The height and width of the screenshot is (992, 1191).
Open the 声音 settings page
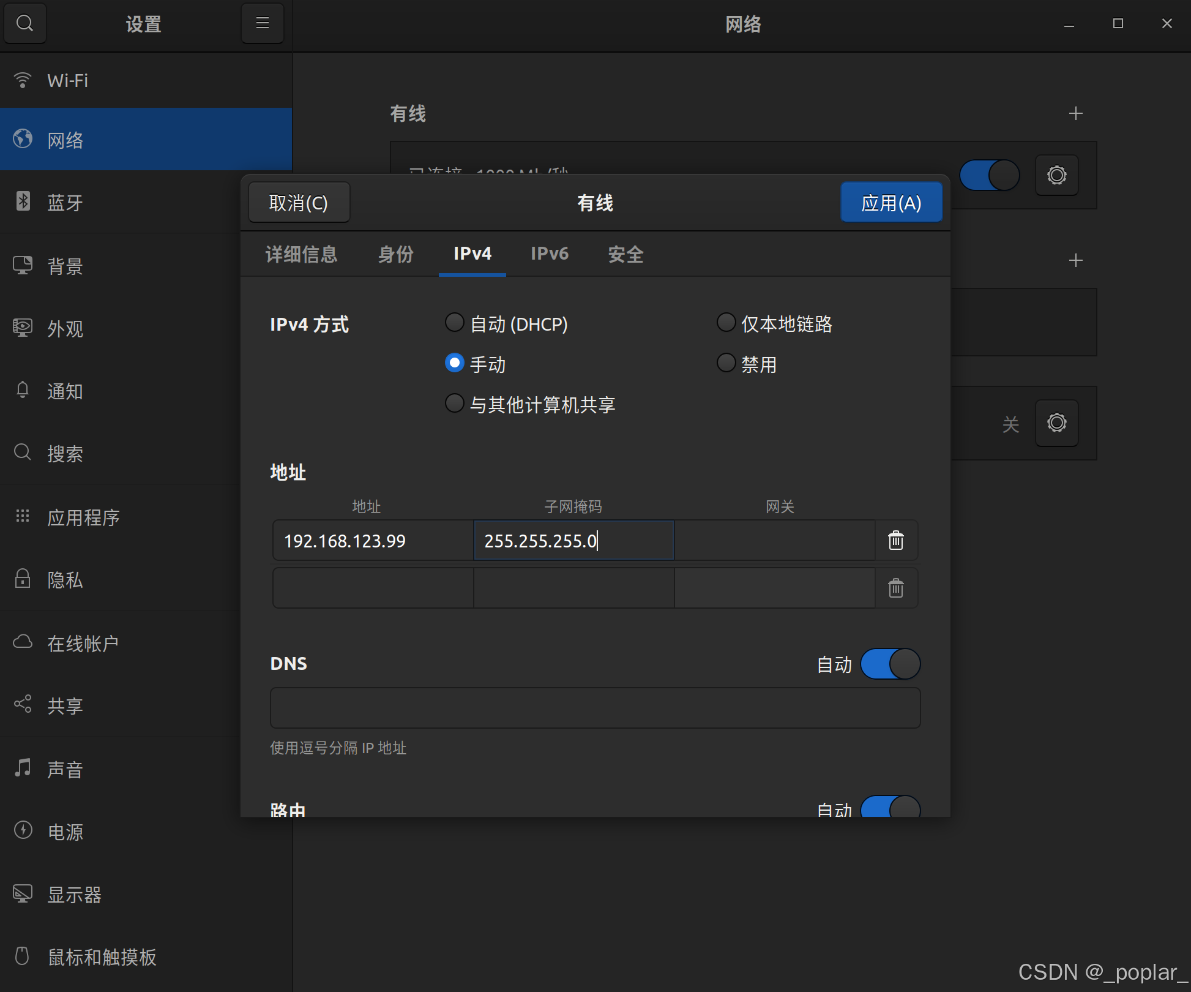pyautogui.click(x=64, y=769)
